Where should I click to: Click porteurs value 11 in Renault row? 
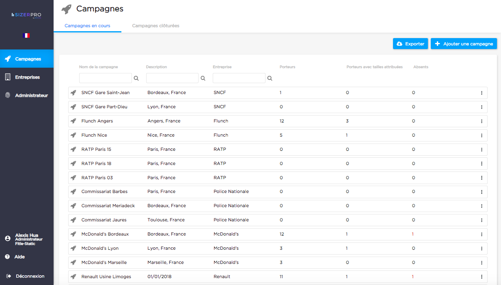pyautogui.click(x=281, y=276)
